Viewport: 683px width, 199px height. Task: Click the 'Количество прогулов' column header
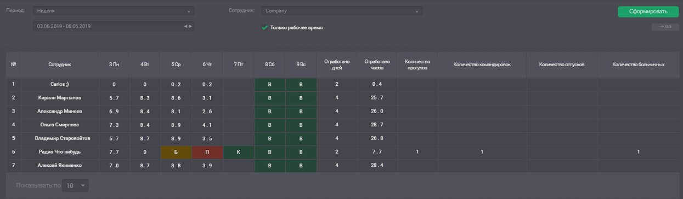(x=417, y=65)
